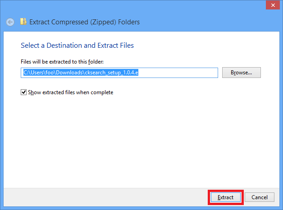Click the 'Select a Destination and Extract Files' heading
Viewport: 283px width, 210px height.
(77, 46)
